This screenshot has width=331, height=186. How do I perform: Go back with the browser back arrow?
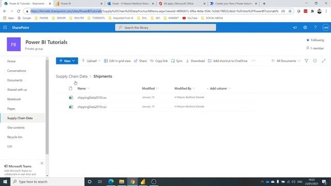(x=5, y=11)
